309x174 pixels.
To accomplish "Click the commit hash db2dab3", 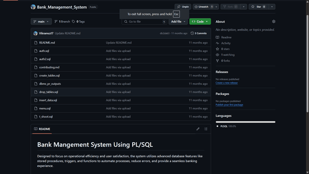I will coord(164,33).
